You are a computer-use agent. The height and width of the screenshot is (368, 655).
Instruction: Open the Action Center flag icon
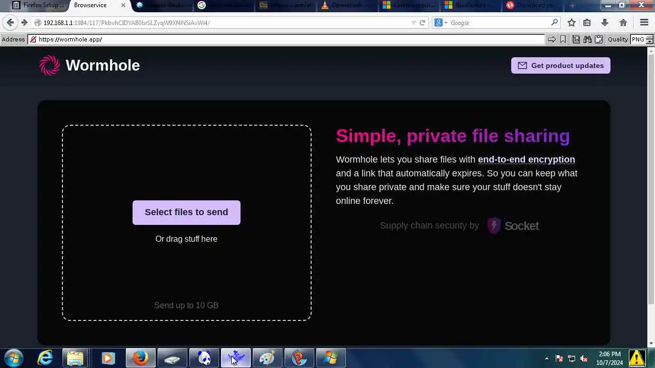click(559, 358)
